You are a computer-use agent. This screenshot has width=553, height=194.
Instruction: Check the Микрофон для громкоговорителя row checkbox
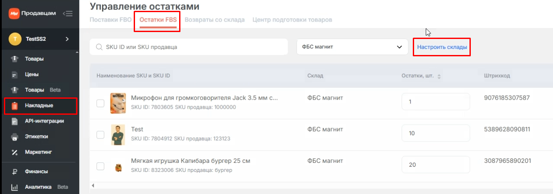point(100,103)
